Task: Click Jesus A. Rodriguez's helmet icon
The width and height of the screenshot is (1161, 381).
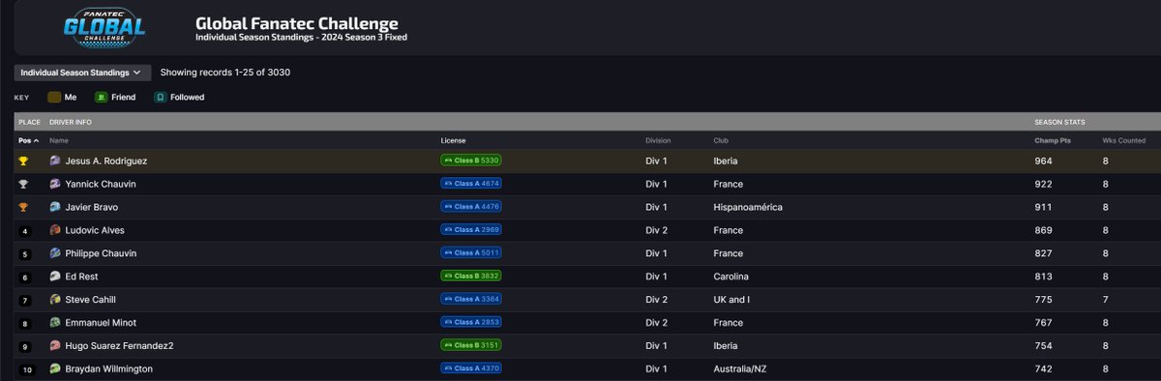Action: click(x=55, y=161)
